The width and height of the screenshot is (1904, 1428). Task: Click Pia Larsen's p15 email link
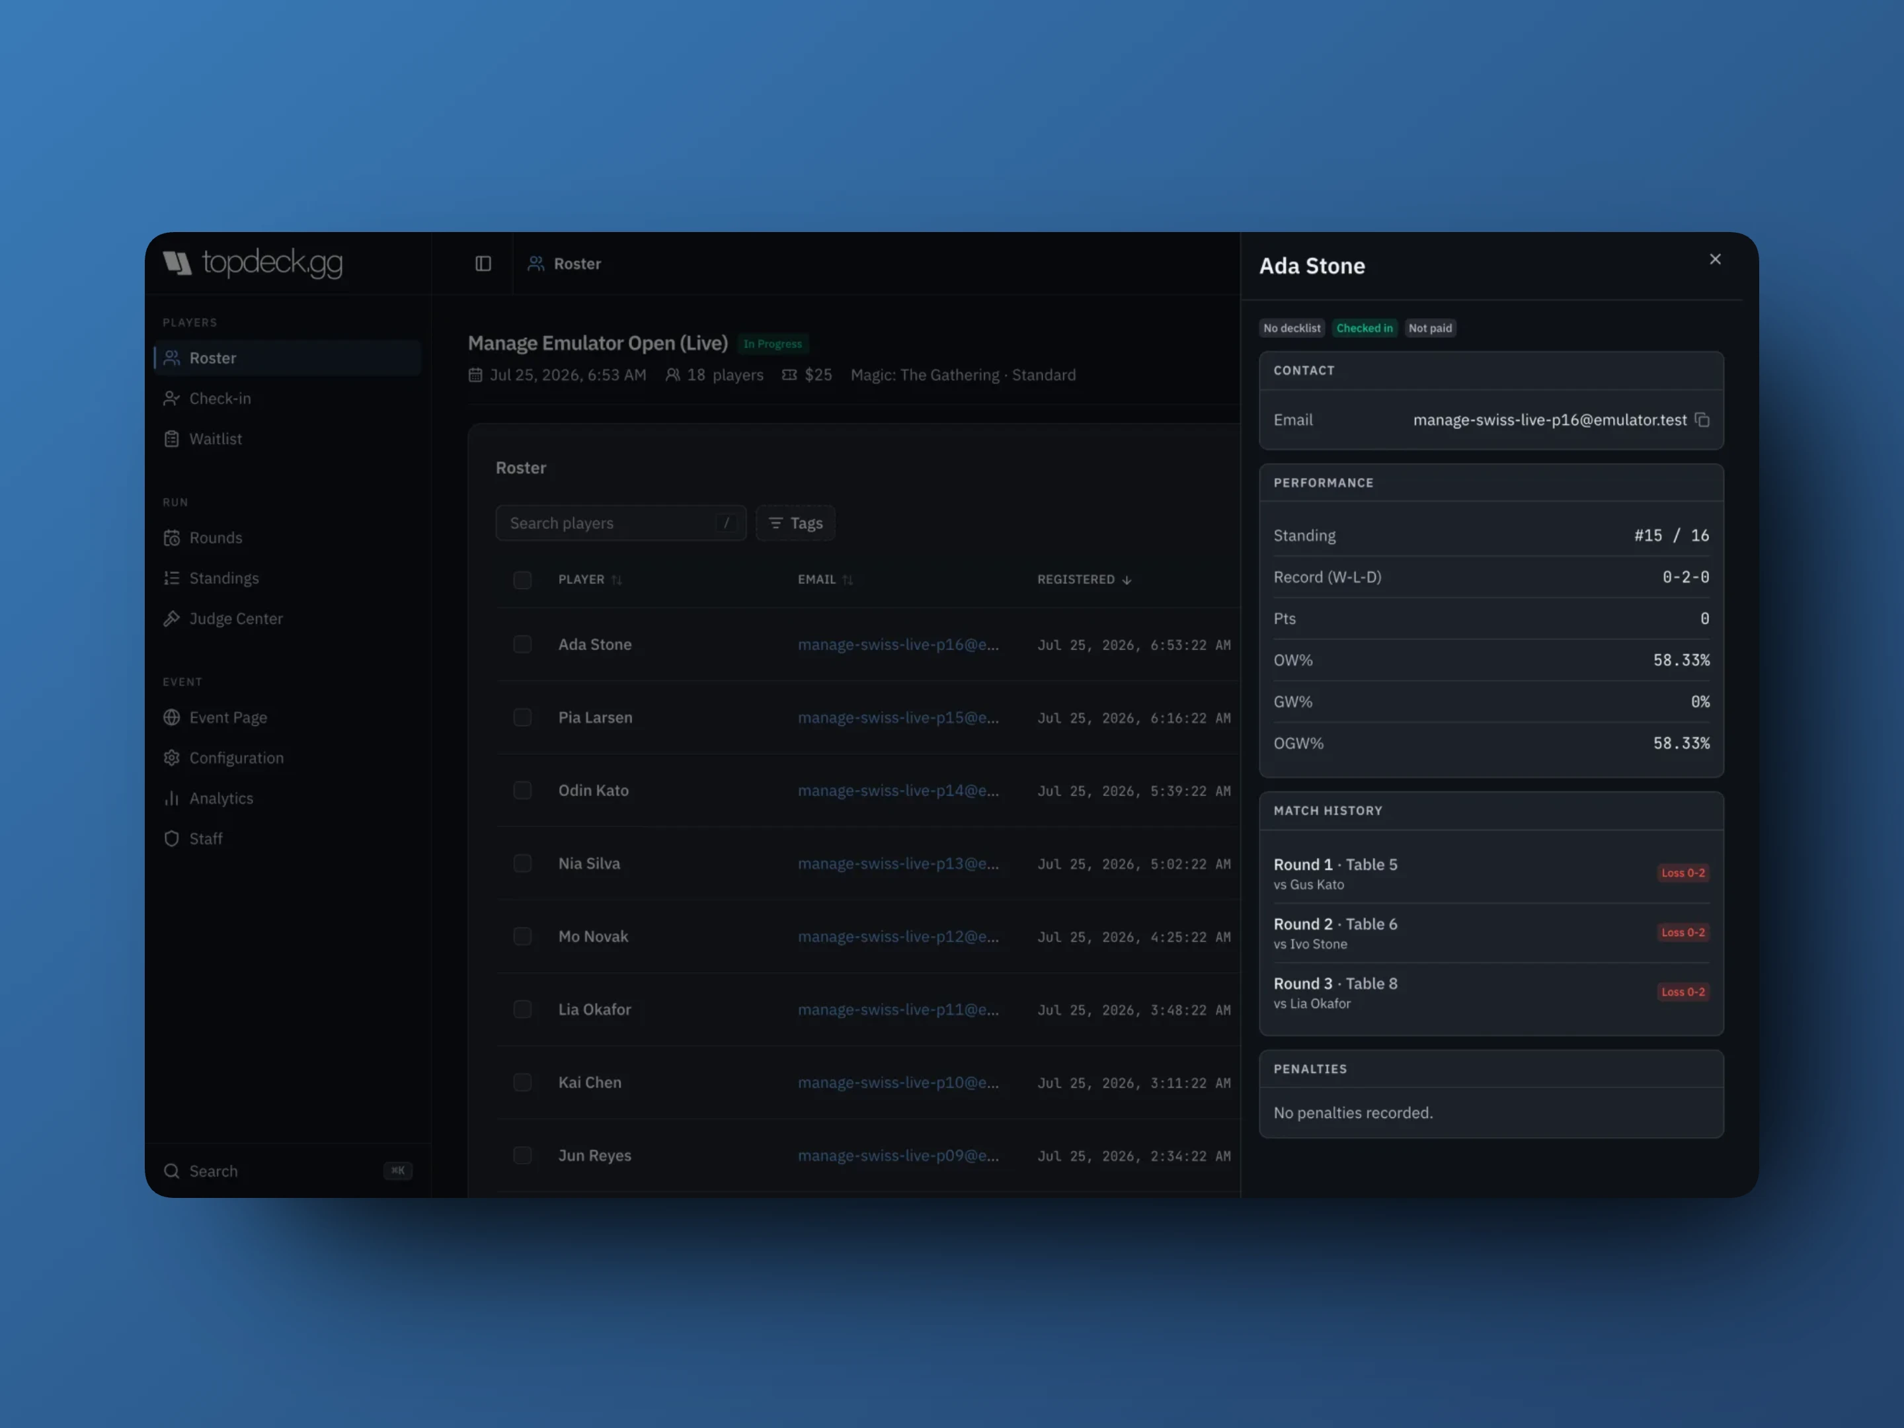point(898,718)
